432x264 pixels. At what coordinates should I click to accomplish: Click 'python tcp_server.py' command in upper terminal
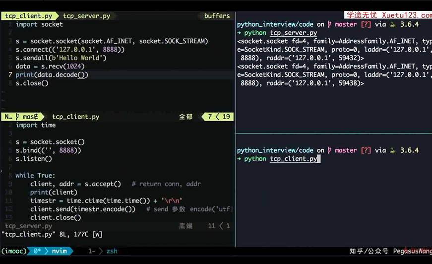click(x=280, y=33)
